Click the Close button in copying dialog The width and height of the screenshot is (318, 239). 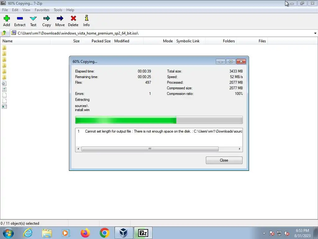224,160
